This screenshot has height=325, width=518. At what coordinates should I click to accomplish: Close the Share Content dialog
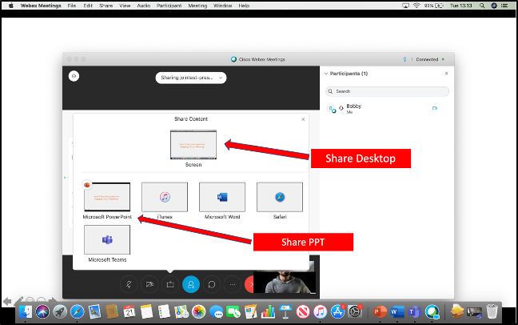303,119
